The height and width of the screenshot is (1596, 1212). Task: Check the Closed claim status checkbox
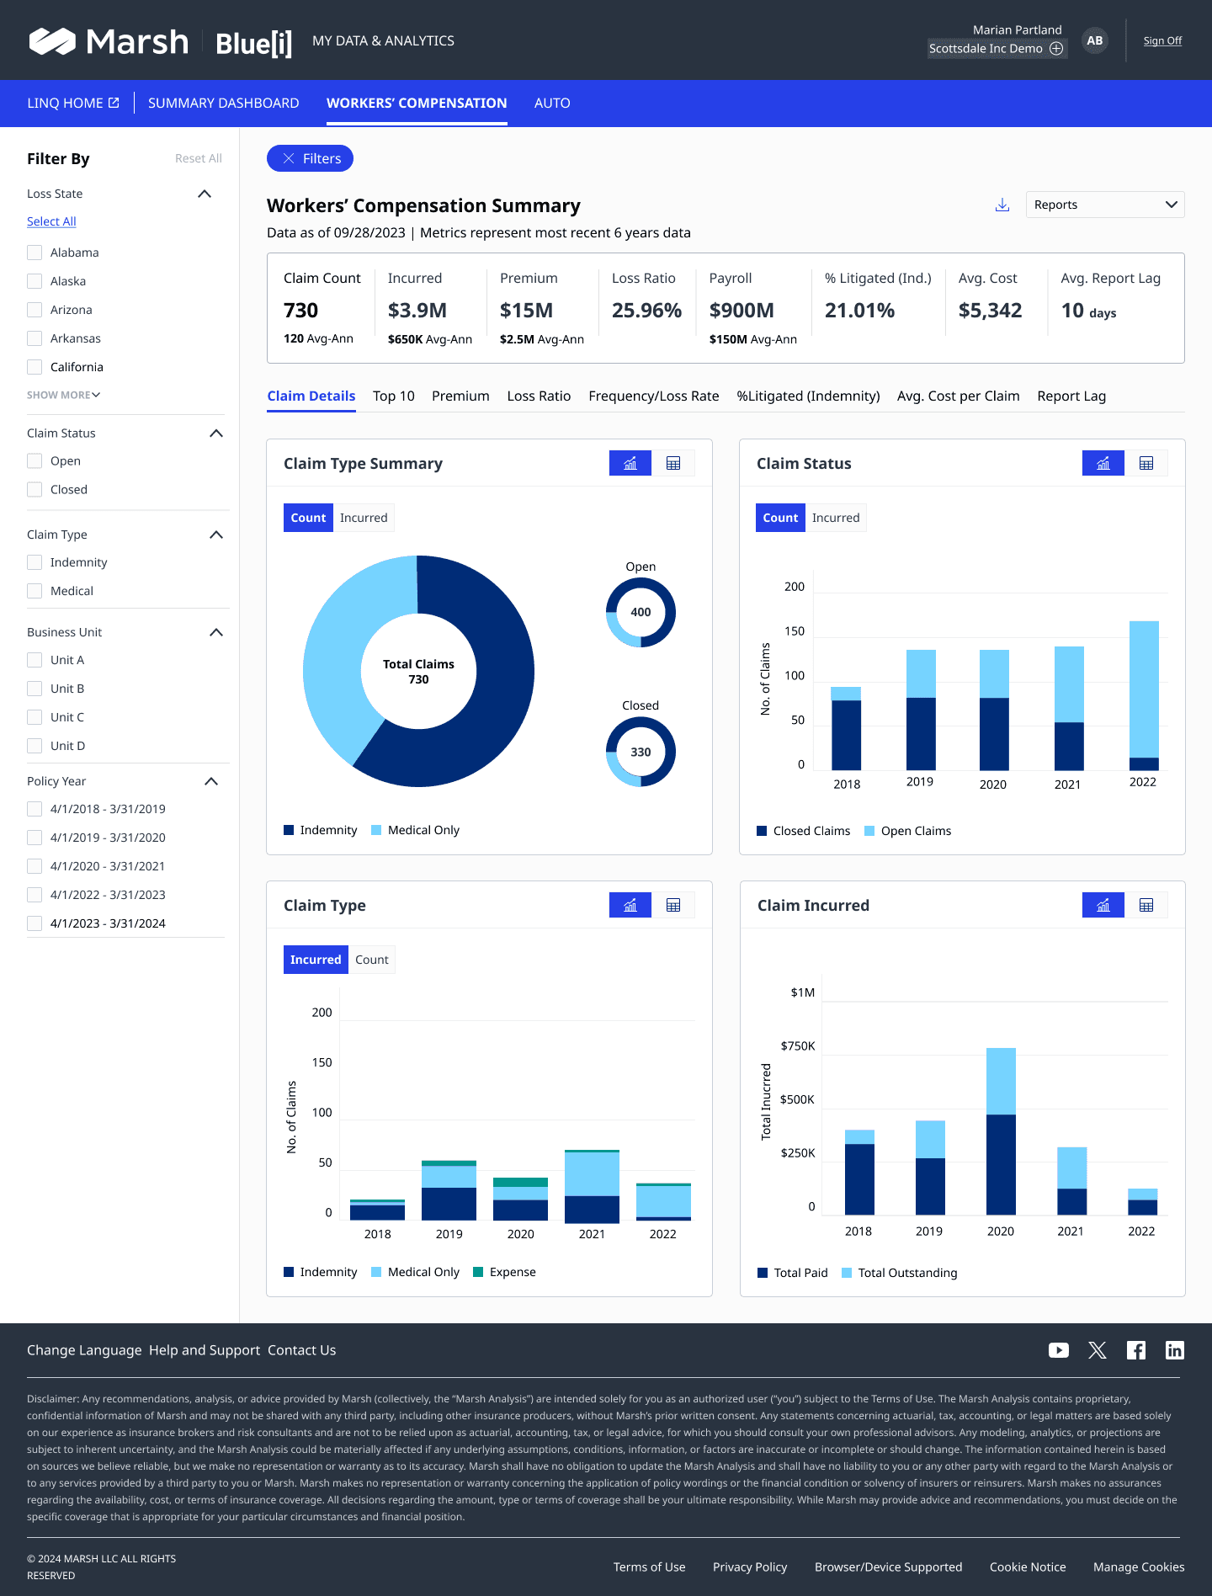click(35, 490)
